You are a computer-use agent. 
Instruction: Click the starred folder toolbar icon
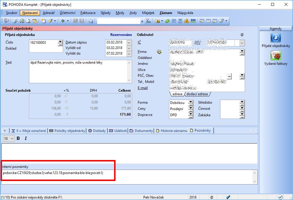coord(157,21)
